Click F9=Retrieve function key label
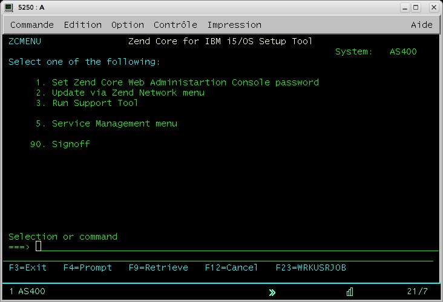 [x=158, y=268]
